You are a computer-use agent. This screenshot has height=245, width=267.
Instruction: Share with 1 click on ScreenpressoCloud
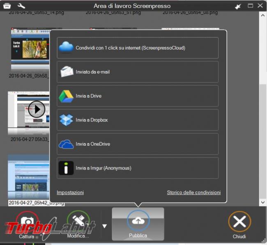click(138, 48)
